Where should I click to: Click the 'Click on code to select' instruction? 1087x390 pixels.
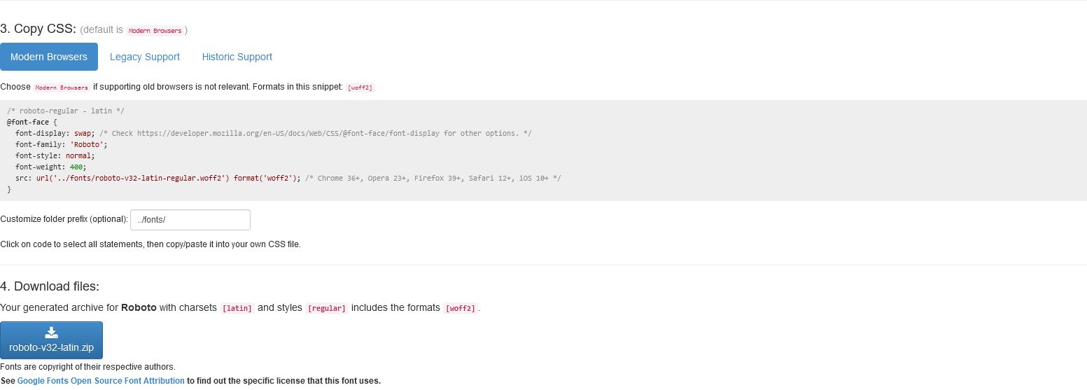[x=150, y=244]
